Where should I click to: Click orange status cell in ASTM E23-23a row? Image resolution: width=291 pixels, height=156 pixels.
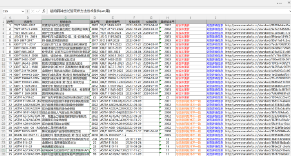191,139
